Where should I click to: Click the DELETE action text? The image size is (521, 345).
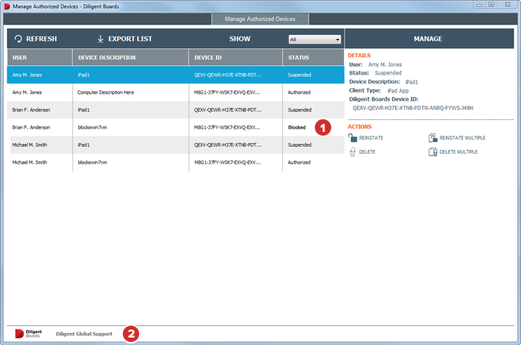(x=367, y=152)
